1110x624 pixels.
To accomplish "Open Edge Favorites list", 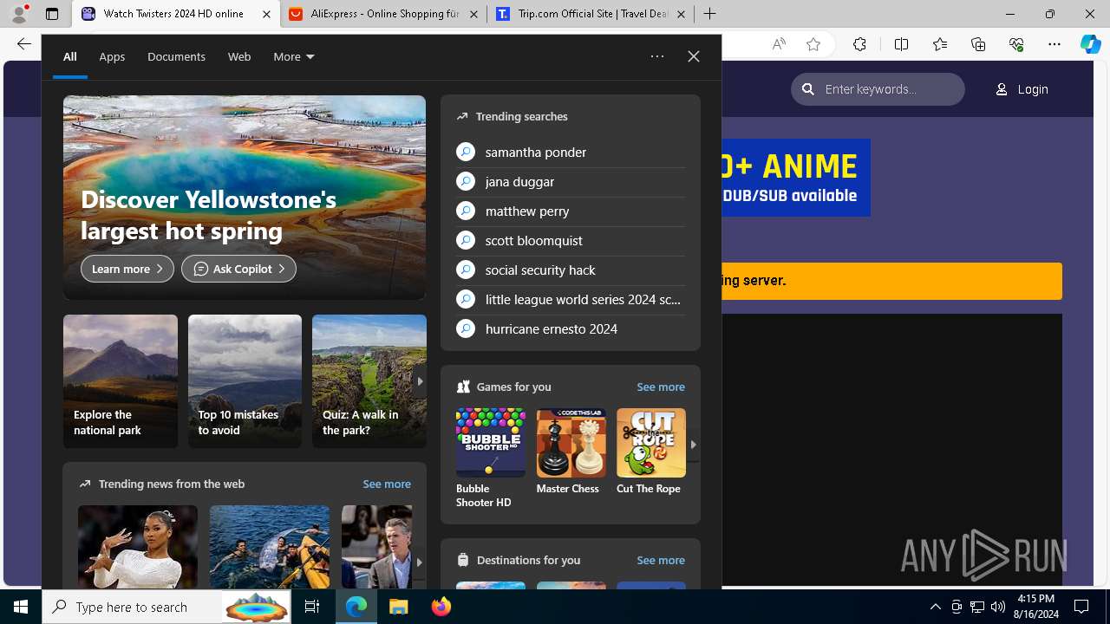I will [x=940, y=44].
